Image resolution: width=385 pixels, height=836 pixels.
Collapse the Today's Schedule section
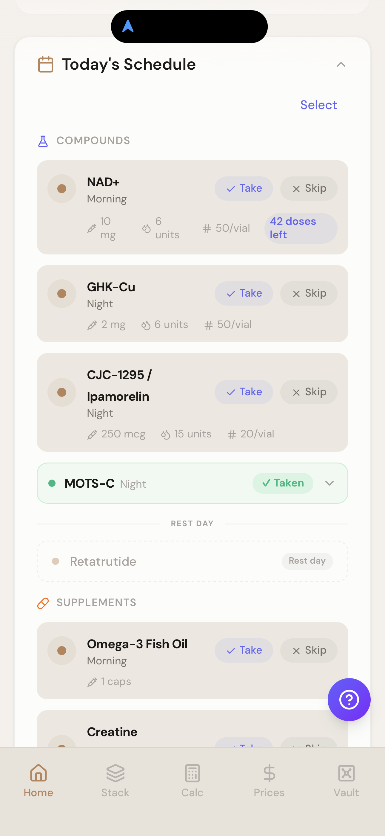(341, 65)
